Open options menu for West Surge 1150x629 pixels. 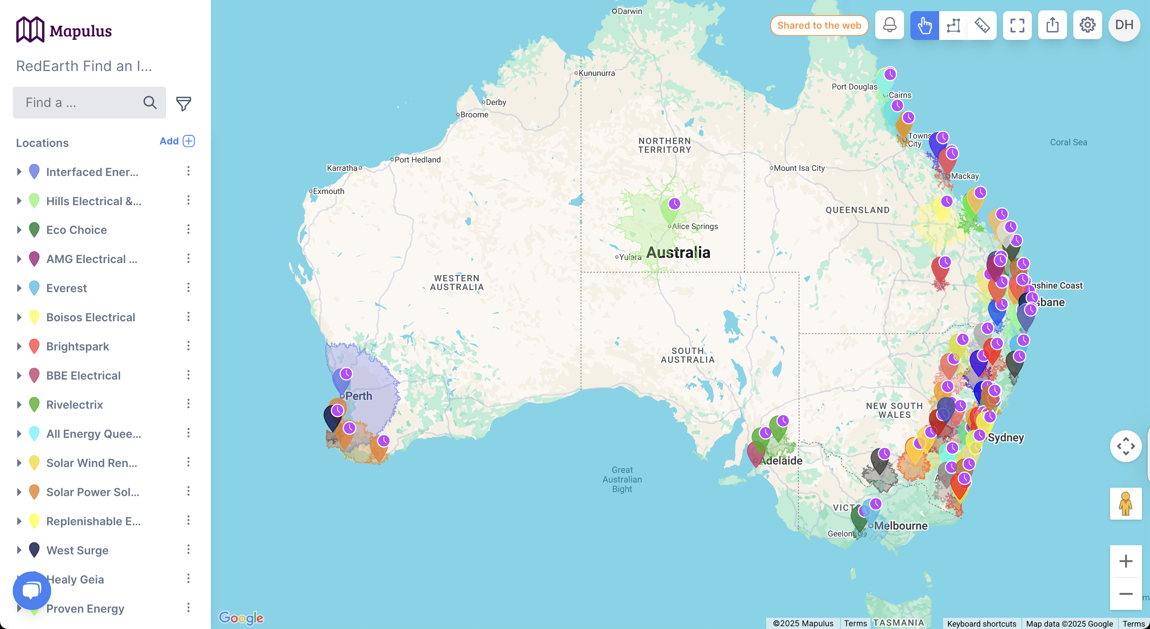click(x=188, y=550)
